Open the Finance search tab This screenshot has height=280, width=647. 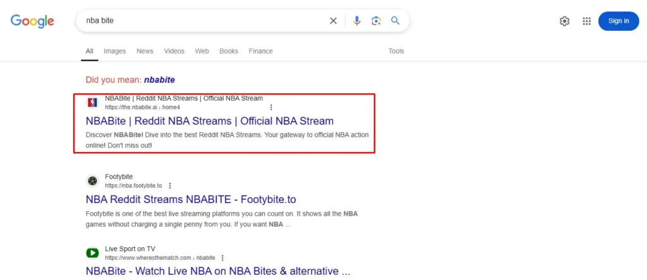pyautogui.click(x=260, y=51)
